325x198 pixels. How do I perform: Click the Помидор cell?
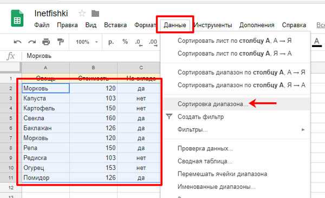[45, 178]
